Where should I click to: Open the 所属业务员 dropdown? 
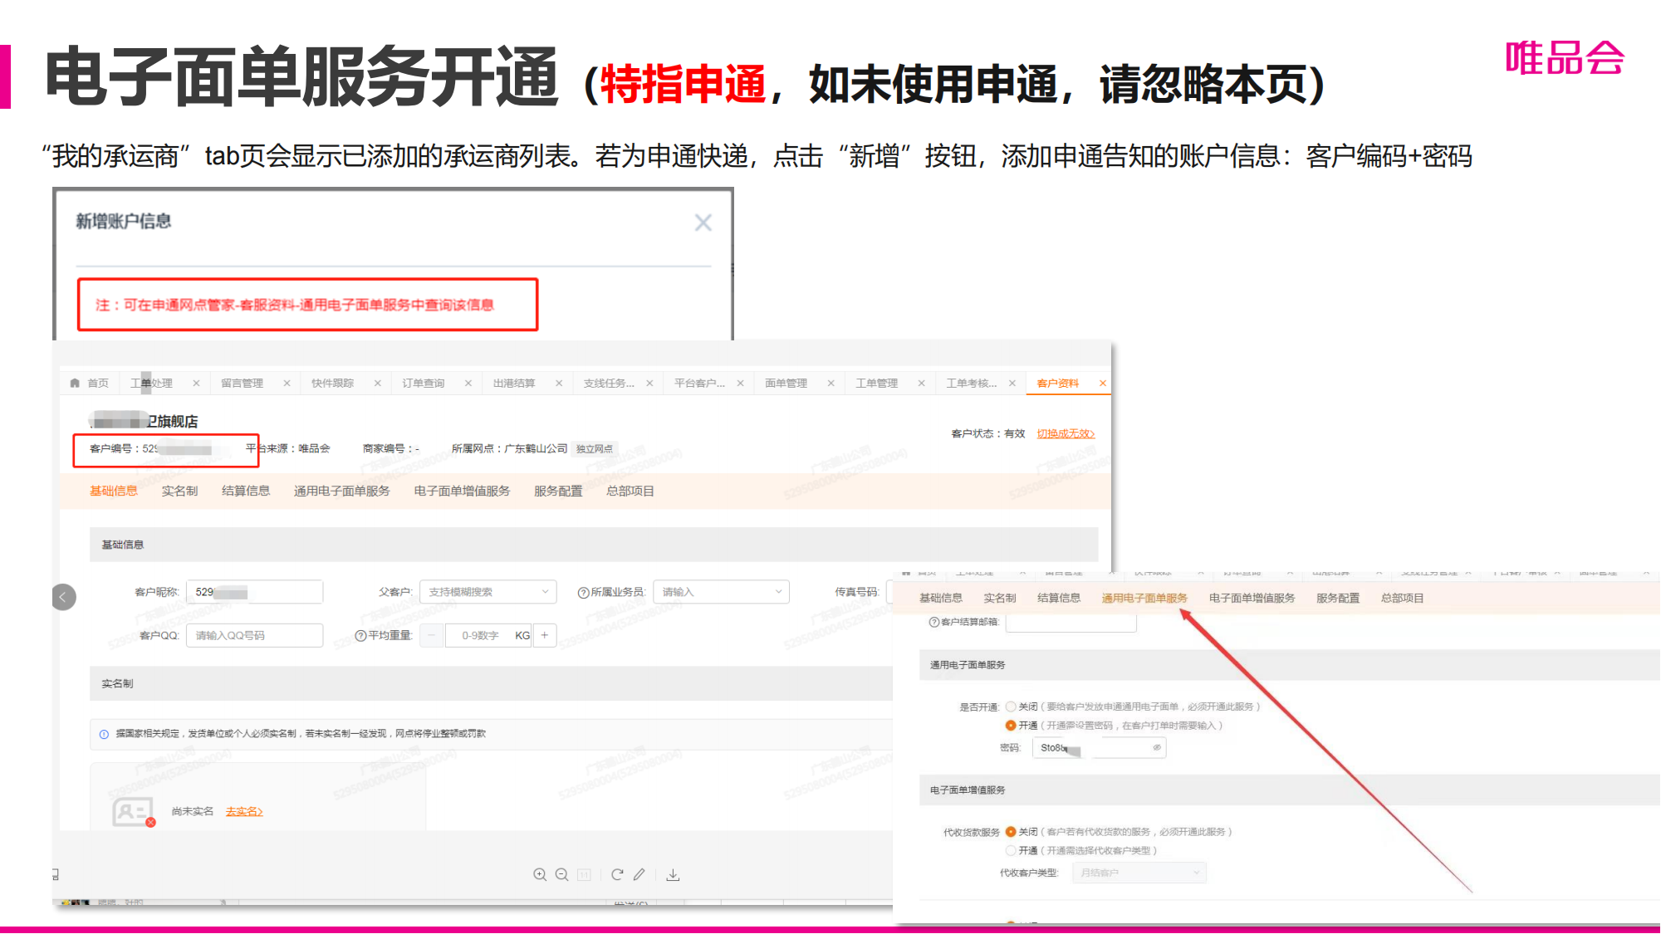pyautogui.click(x=721, y=592)
